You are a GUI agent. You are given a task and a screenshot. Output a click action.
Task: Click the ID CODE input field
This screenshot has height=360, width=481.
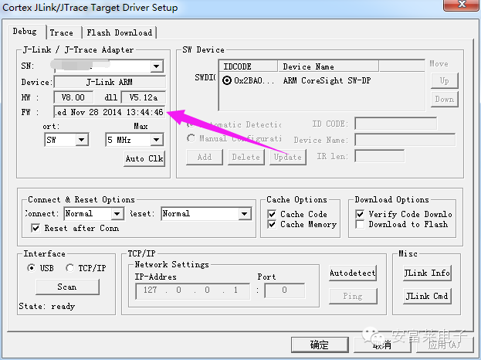[x=396, y=124]
